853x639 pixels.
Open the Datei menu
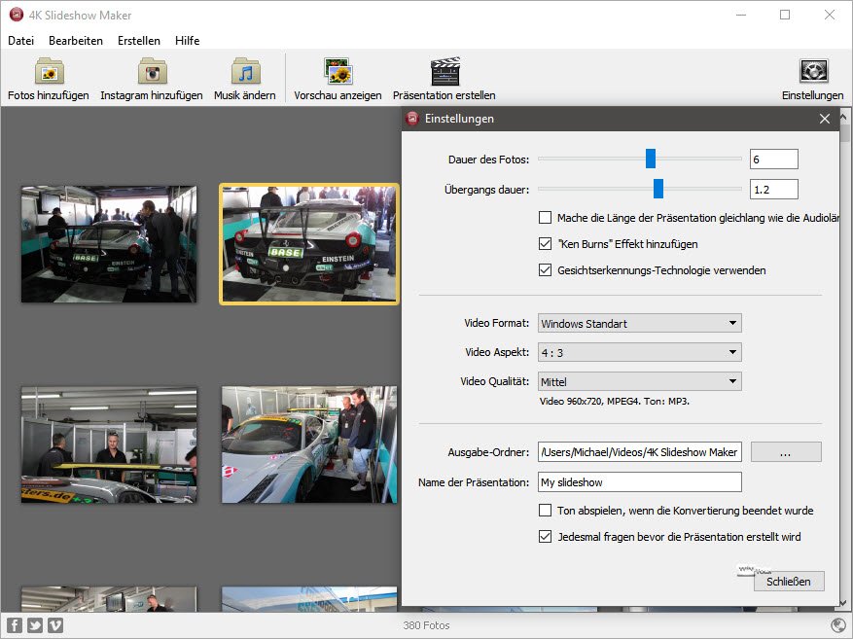[20, 41]
